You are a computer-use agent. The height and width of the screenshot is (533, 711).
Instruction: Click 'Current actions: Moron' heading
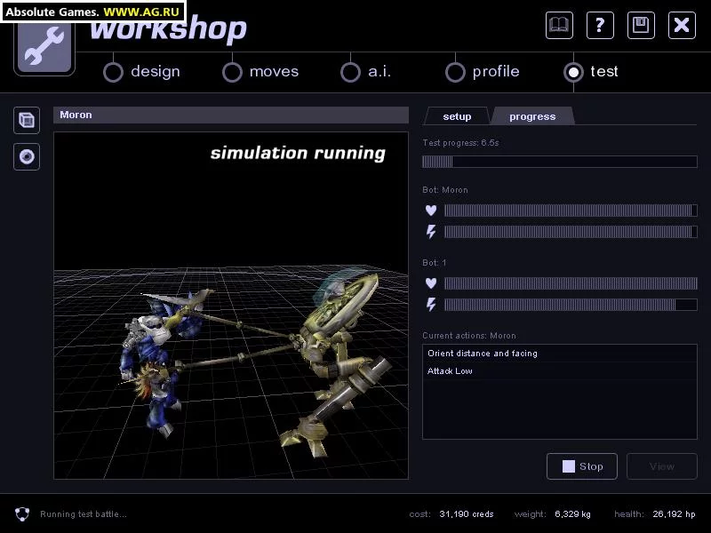[x=469, y=336]
